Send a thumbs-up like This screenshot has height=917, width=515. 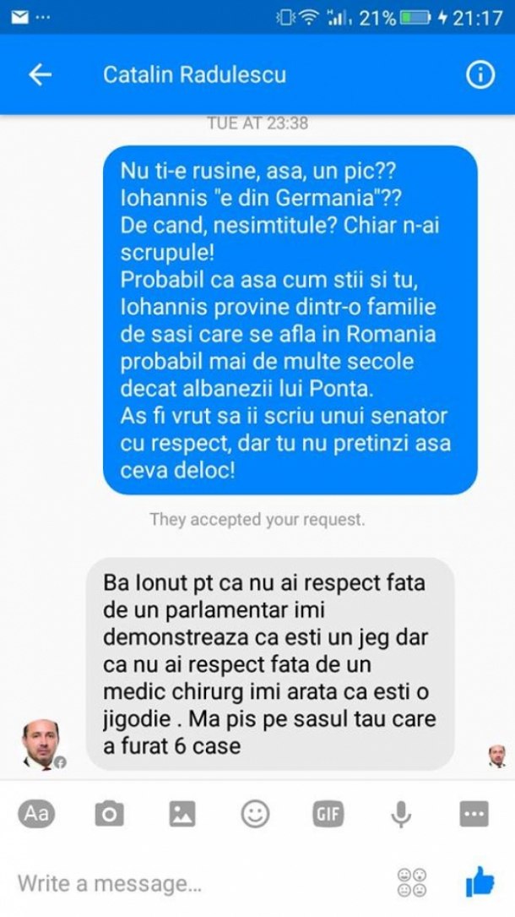pos(480,882)
